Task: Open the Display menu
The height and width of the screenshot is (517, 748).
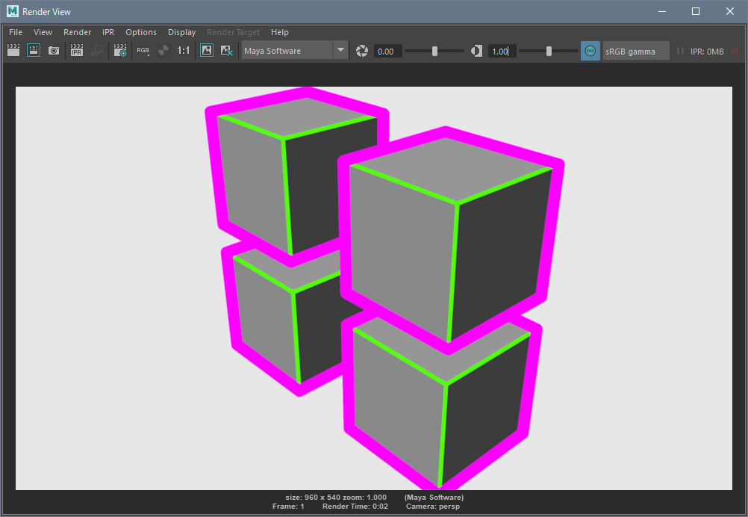Action: coord(181,32)
